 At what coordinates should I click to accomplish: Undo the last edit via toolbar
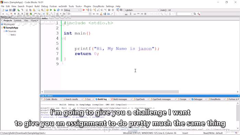(x=19, y=10)
